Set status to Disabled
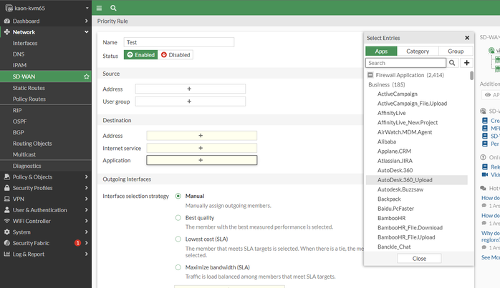 point(176,55)
